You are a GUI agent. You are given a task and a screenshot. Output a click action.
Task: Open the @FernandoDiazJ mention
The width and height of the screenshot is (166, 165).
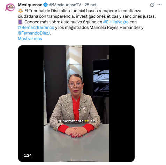[34, 33]
